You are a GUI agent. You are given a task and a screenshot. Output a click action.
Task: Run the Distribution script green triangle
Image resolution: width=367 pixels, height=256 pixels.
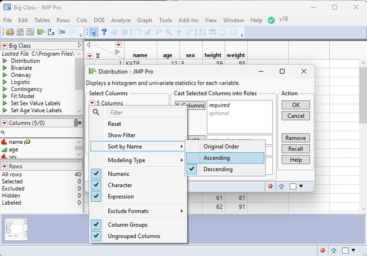click(5, 61)
